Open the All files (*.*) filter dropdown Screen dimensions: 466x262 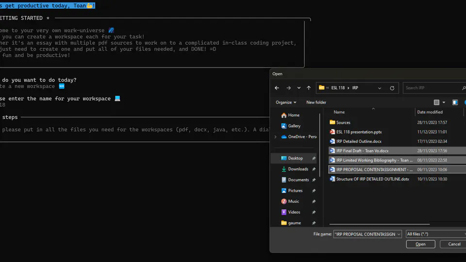pyautogui.click(x=436, y=234)
